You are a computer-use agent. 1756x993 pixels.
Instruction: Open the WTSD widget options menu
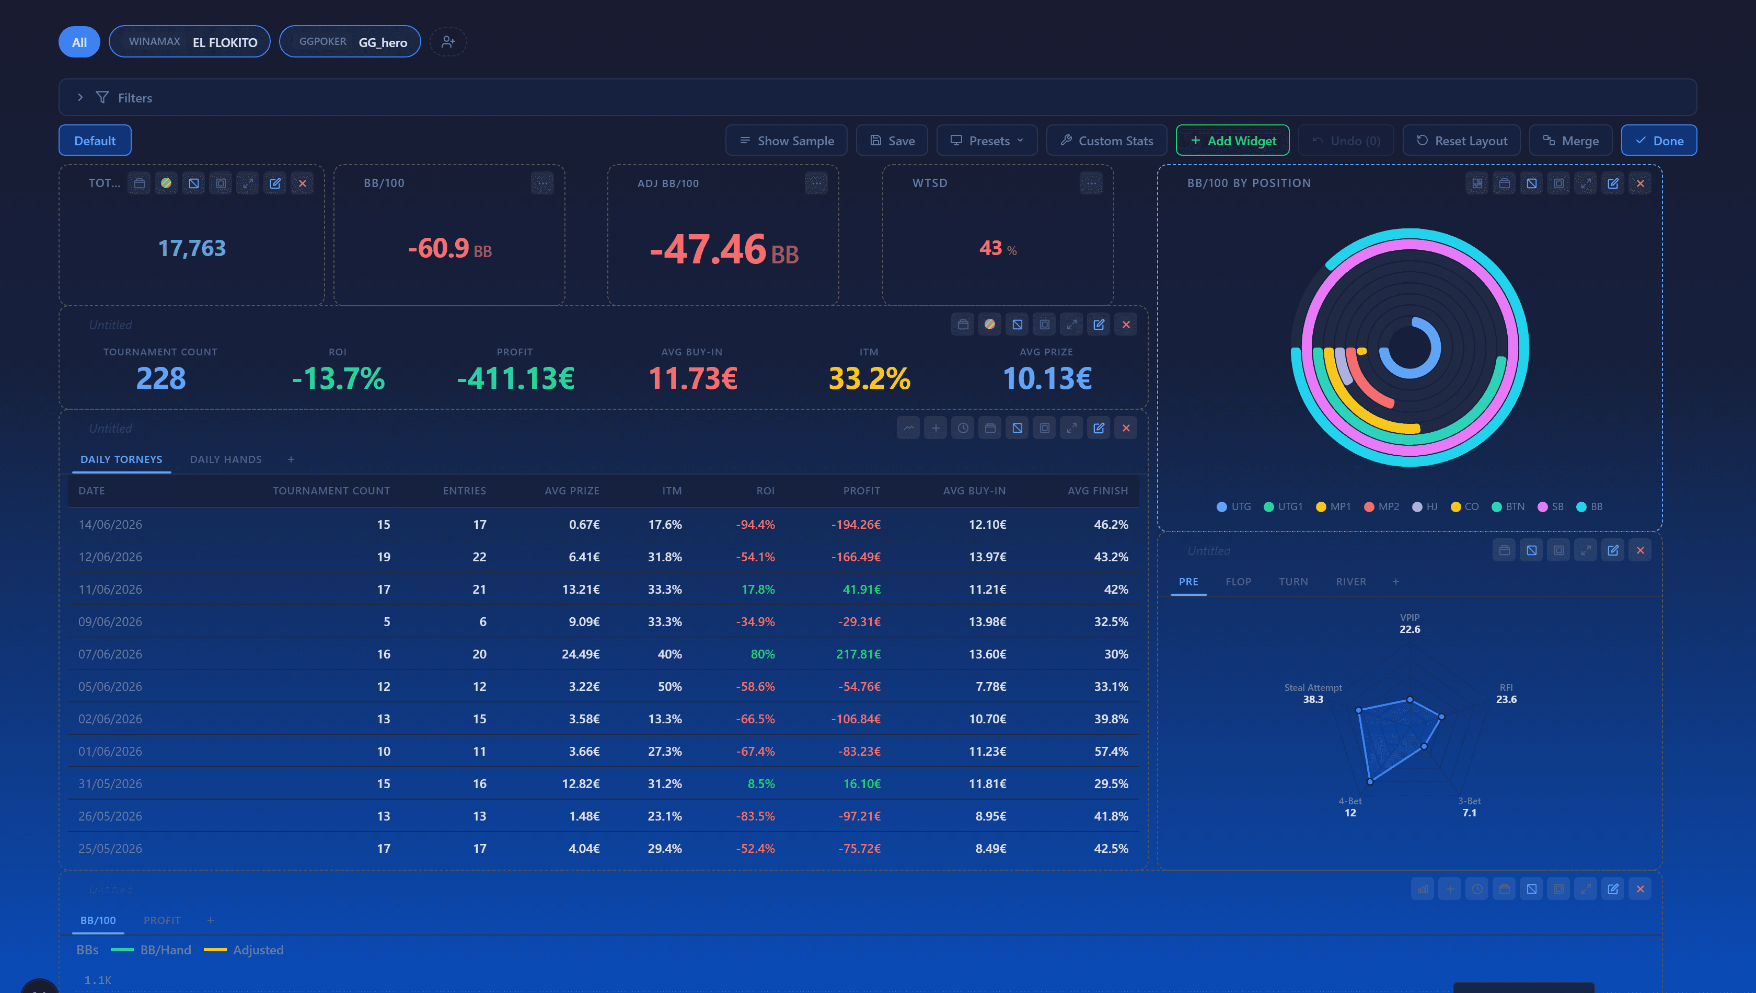(x=1091, y=183)
